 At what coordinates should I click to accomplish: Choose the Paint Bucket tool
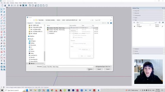2,12
